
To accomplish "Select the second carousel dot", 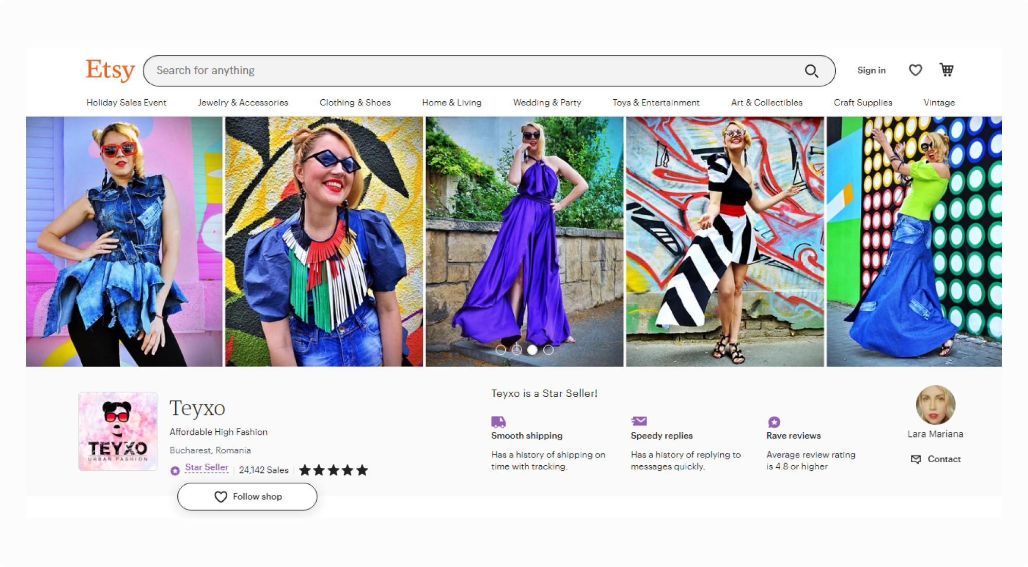I will [517, 350].
